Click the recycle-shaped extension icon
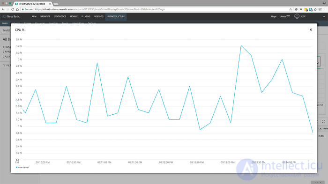Viewport: 328px width, 184px height. (x=315, y=9)
